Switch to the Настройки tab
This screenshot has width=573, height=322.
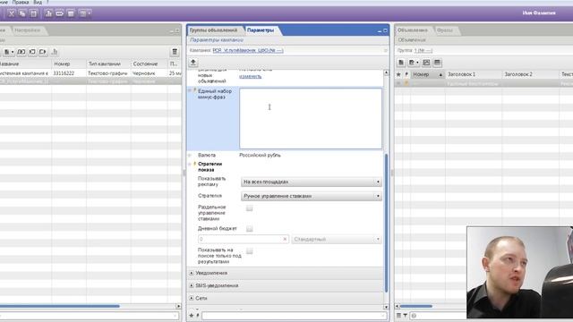coord(28,30)
